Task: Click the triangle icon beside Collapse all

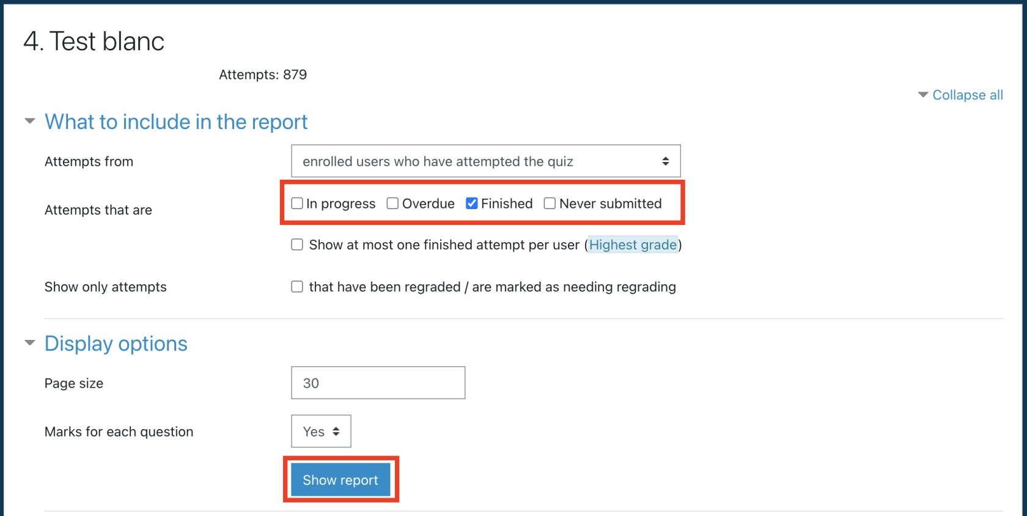Action: 922,95
